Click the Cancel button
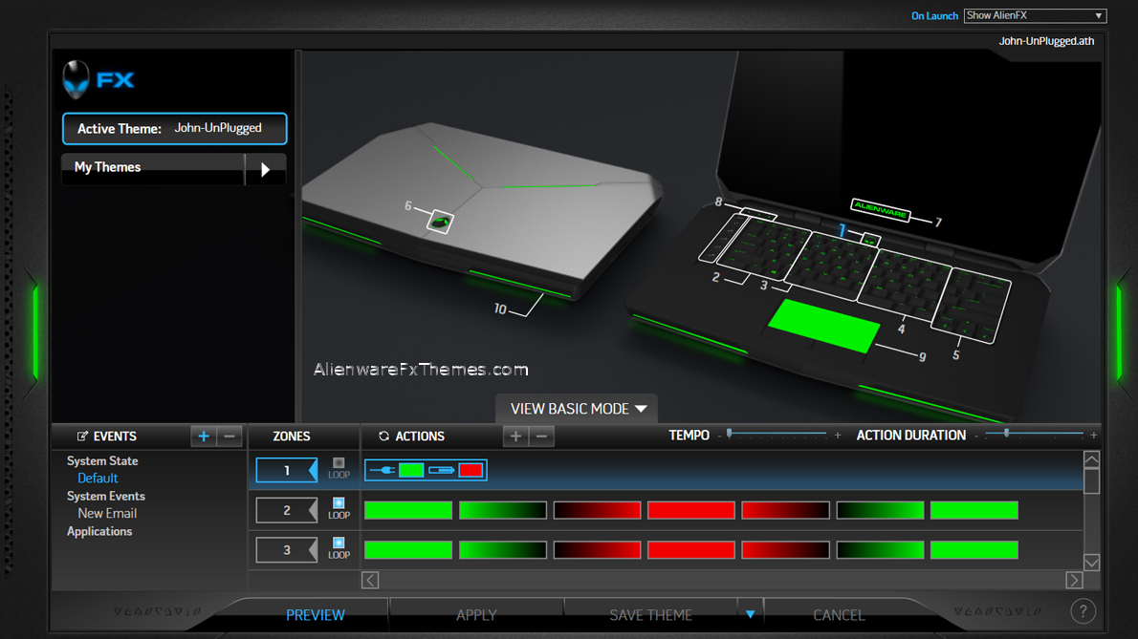Screen dimensions: 1138x639 [x=839, y=614]
